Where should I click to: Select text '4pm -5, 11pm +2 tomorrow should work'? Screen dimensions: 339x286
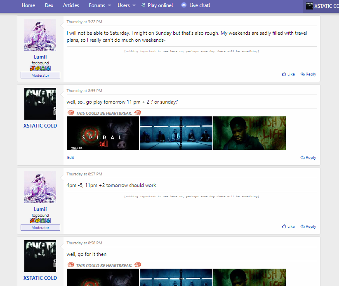[x=111, y=185]
